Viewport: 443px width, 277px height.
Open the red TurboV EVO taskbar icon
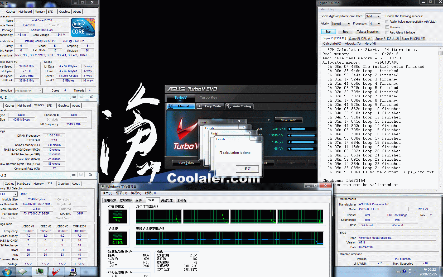(x=56, y=271)
